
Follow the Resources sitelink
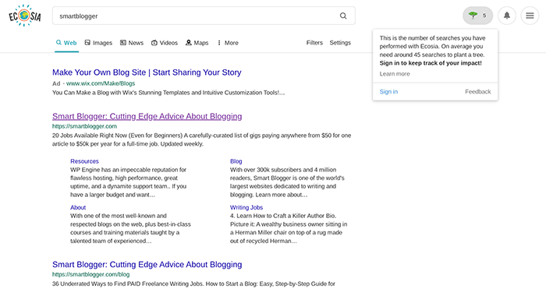click(84, 161)
